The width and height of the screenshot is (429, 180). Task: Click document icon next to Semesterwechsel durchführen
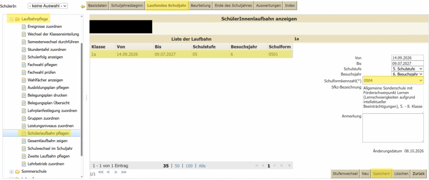23,42
